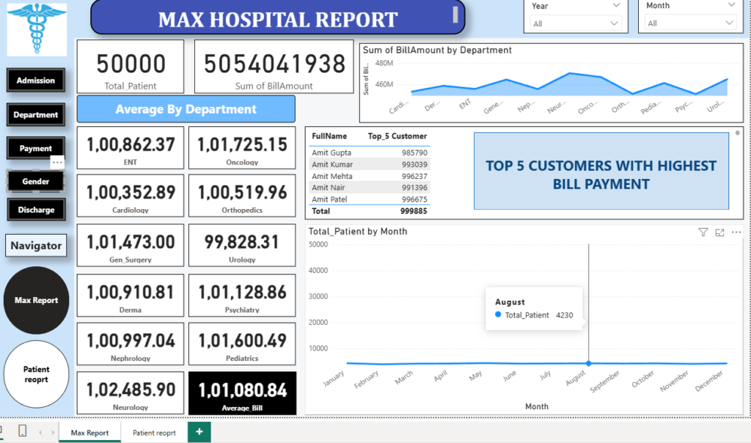Click the Total 999885 row
Viewport: 751px width, 443px height.
pos(370,211)
